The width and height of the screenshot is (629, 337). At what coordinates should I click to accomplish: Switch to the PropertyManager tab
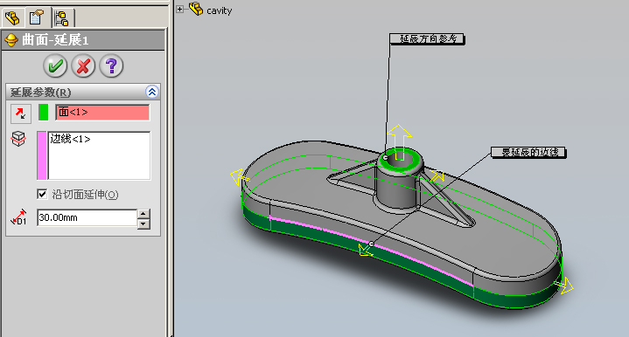[37, 17]
